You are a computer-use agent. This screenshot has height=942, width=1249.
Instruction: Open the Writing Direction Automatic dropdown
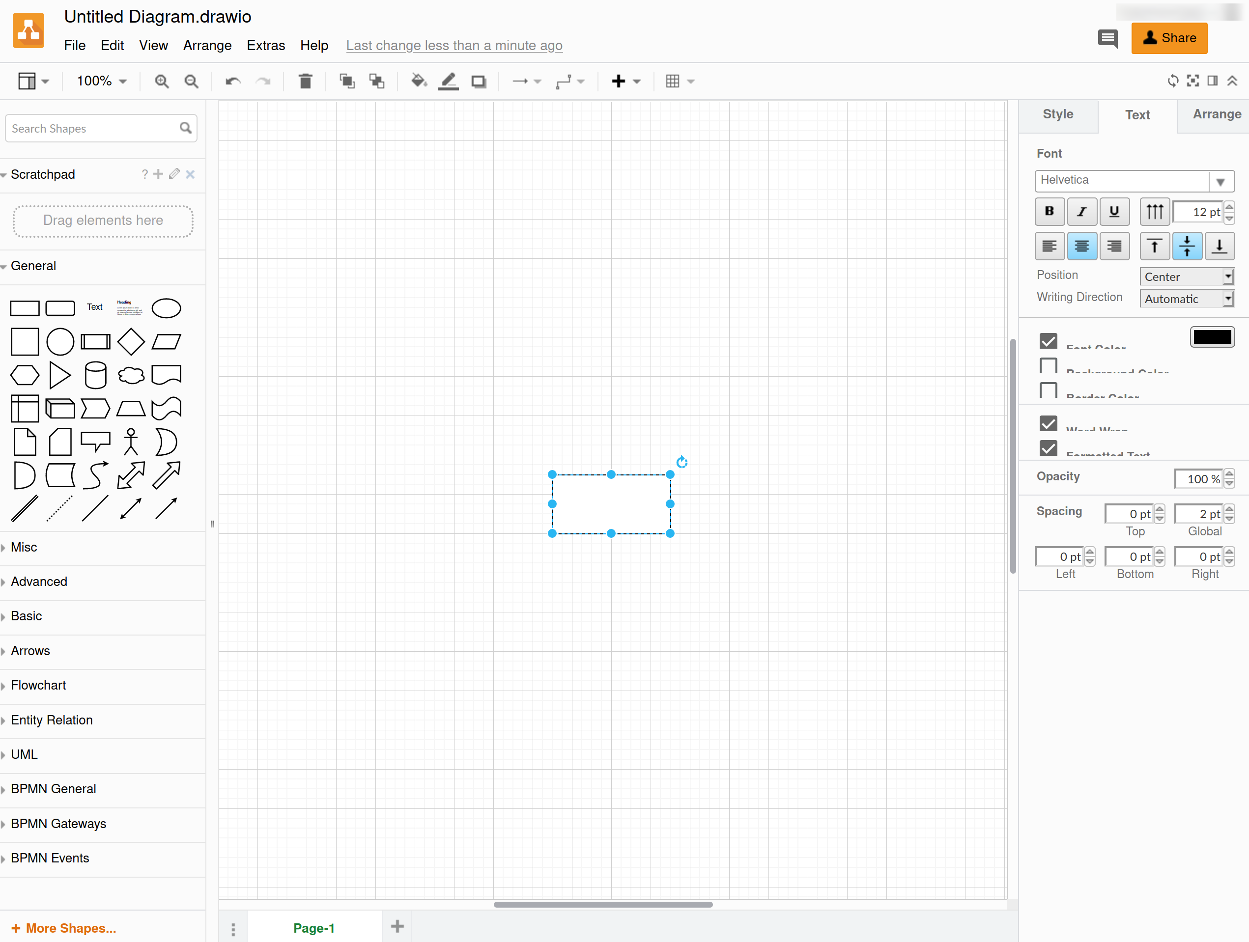click(x=1187, y=299)
